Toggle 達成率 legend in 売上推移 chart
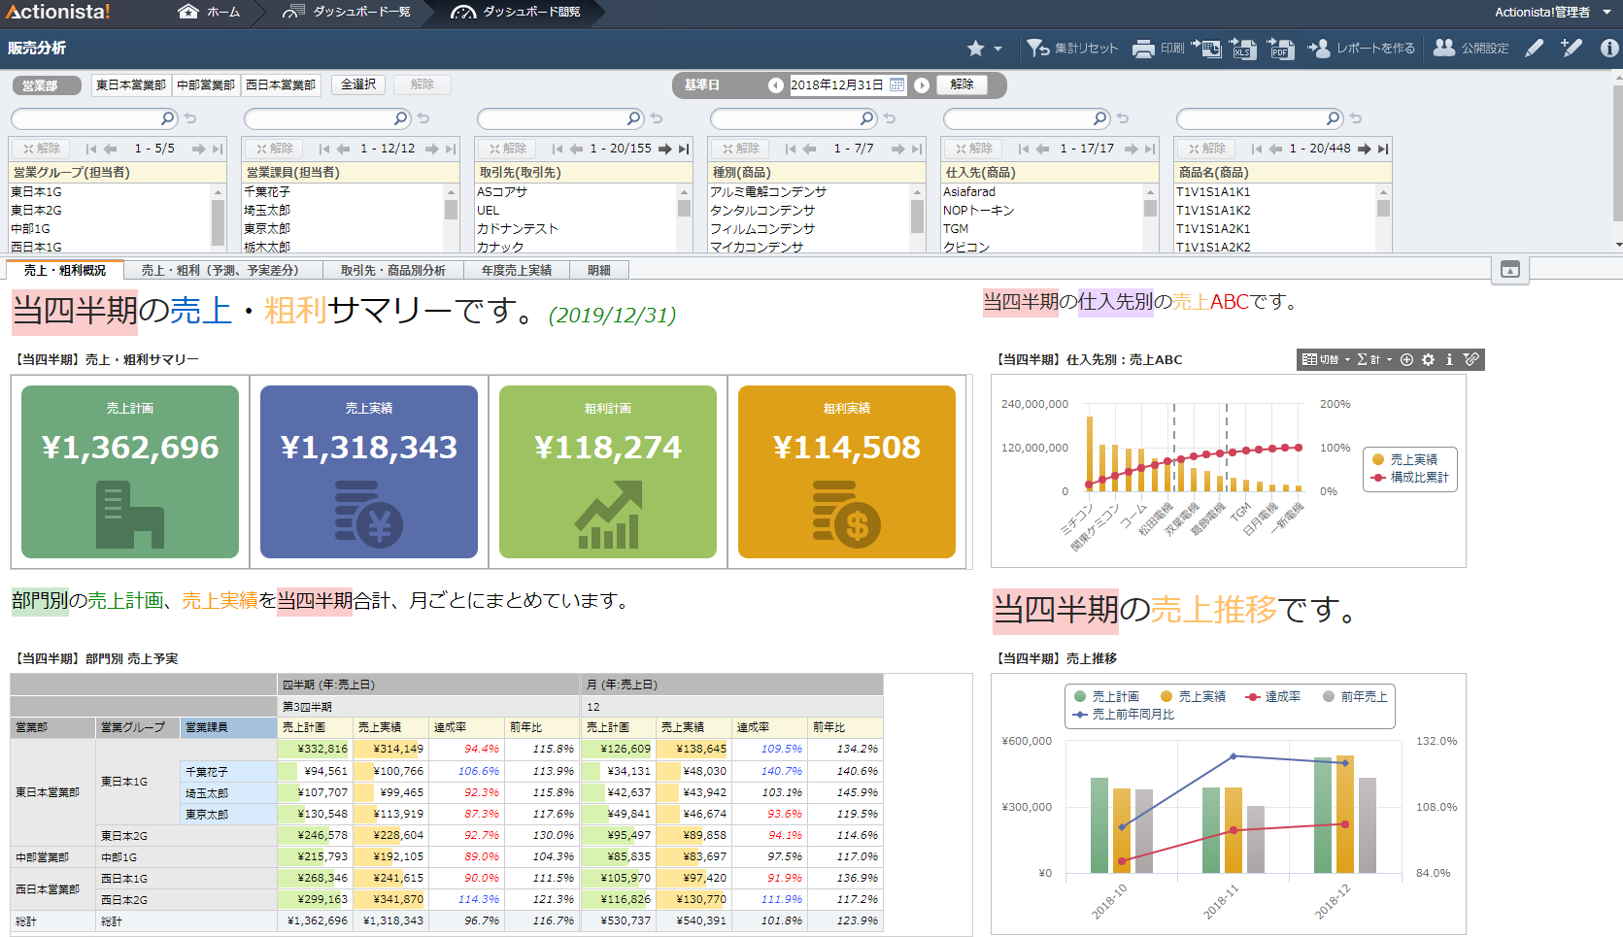This screenshot has width=1623, height=937. coord(1272,696)
